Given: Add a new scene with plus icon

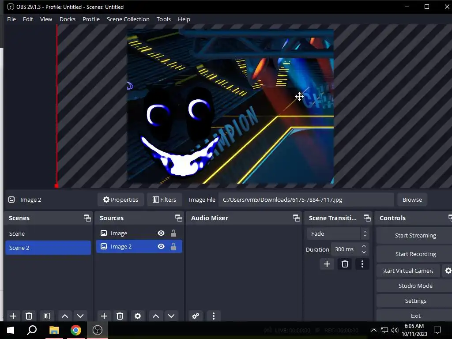Looking at the screenshot, I should pos(13,316).
